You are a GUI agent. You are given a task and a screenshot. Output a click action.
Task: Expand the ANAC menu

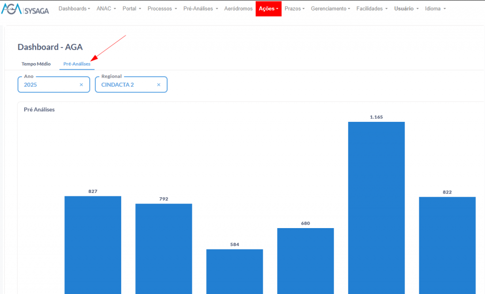(106, 9)
